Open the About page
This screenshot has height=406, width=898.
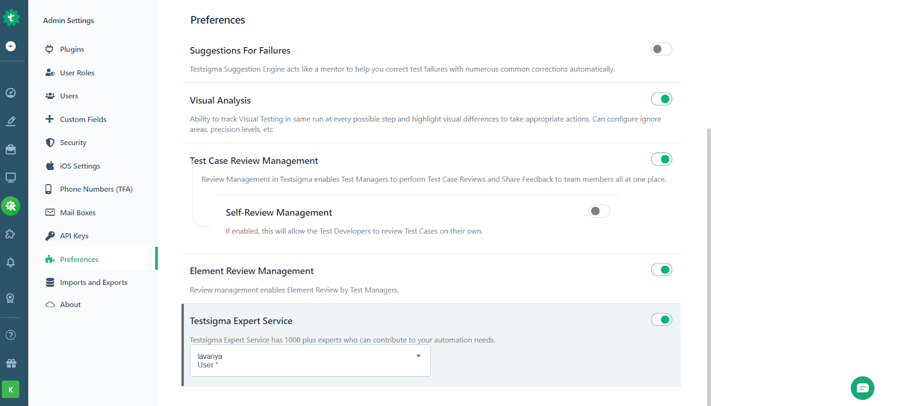tap(70, 304)
